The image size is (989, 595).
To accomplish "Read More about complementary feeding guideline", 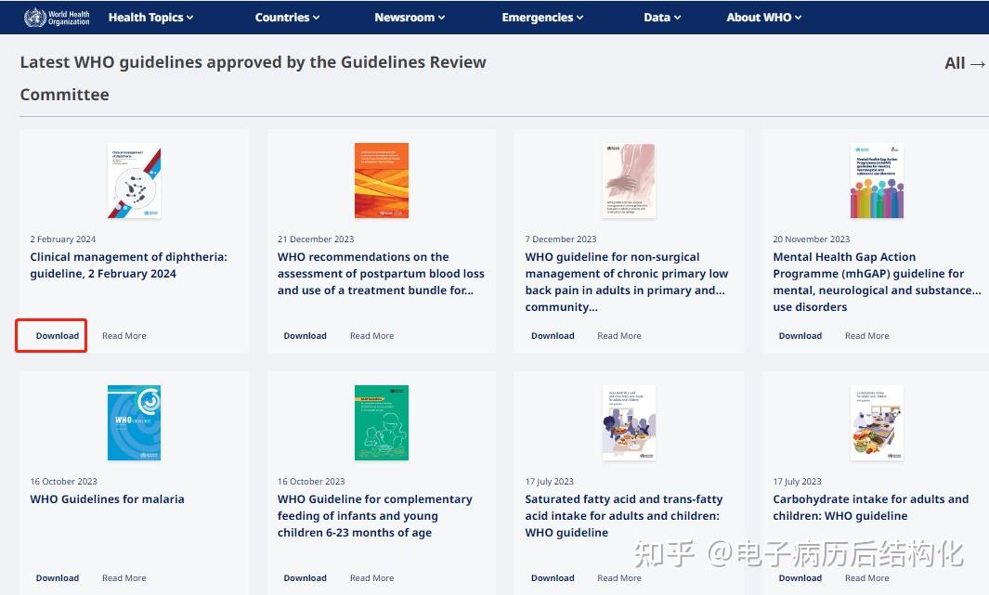I will pos(372,578).
